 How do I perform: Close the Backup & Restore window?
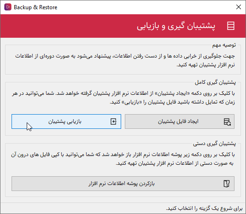[x=239, y=7]
